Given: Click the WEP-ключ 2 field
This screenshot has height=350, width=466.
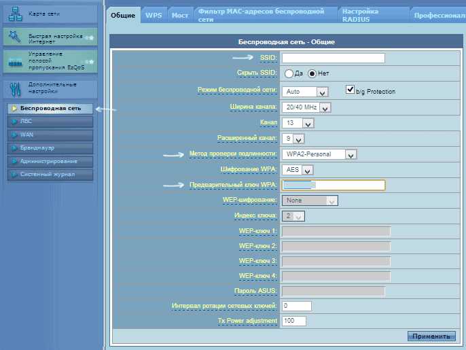Looking at the screenshot, I should [336, 246].
